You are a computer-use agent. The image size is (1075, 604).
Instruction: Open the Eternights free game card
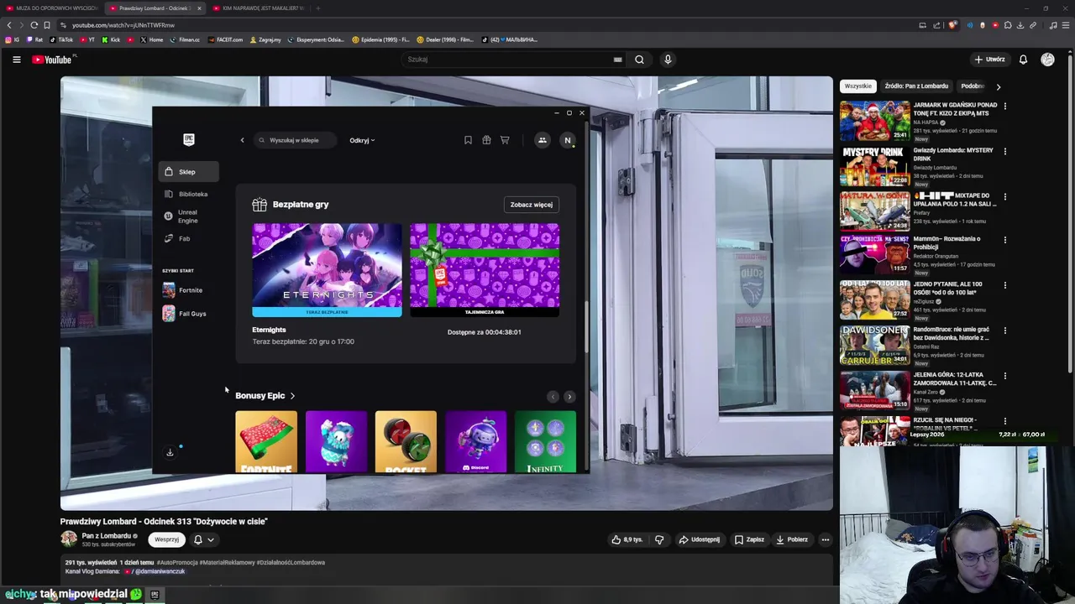327,270
